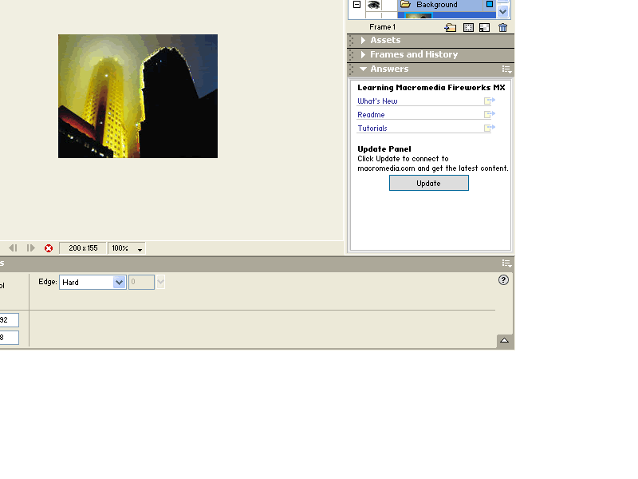The height and width of the screenshot is (479, 638).
Task: Click the disabled feather amount field
Action: coord(142,283)
